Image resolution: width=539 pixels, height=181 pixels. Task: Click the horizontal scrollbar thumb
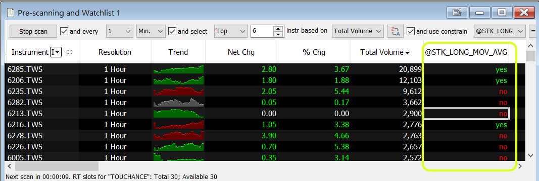pyautogui.click(x=57, y=166)
